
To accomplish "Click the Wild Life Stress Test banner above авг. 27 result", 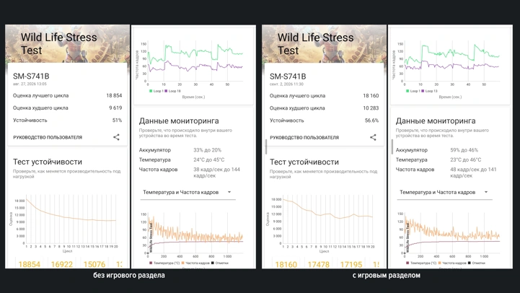I will [67, 43].
